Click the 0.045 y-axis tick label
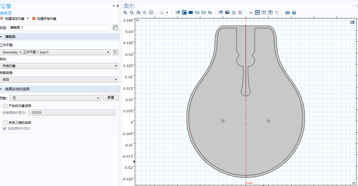 [x=128, y=20]
